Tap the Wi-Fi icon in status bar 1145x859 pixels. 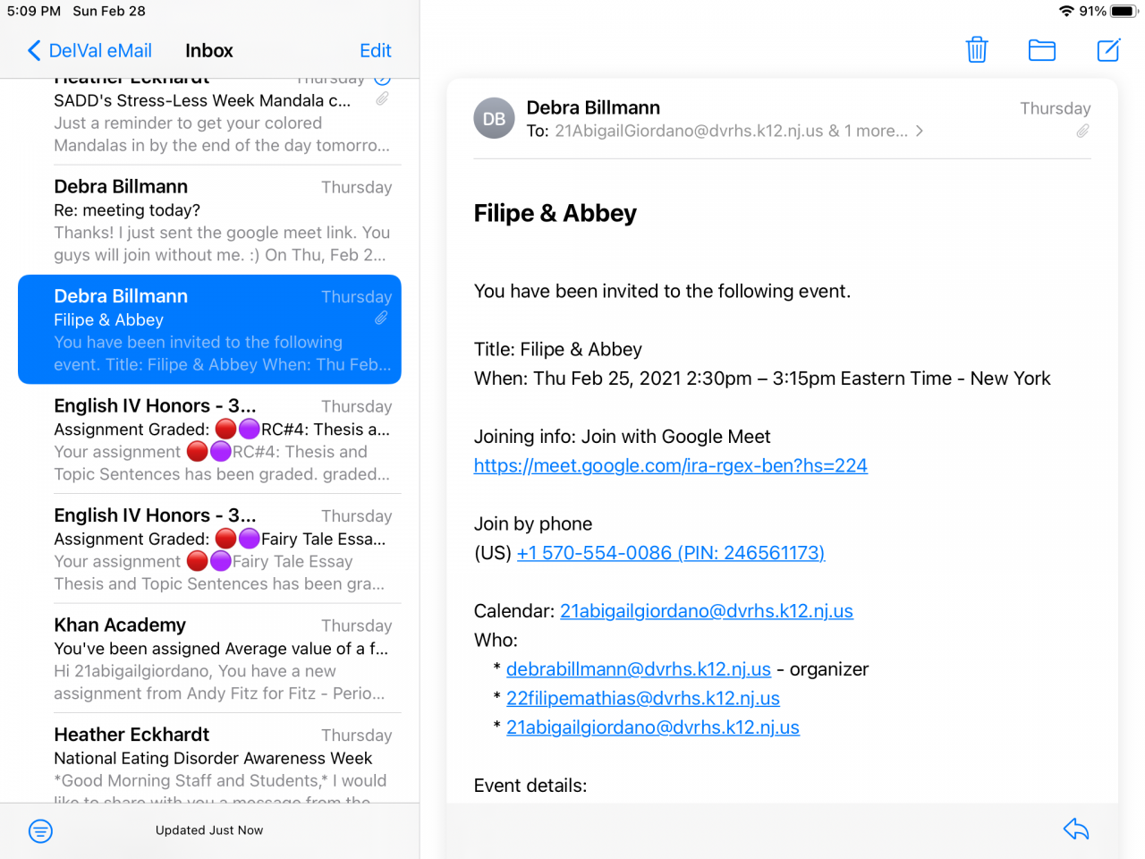click(1066, 11)
